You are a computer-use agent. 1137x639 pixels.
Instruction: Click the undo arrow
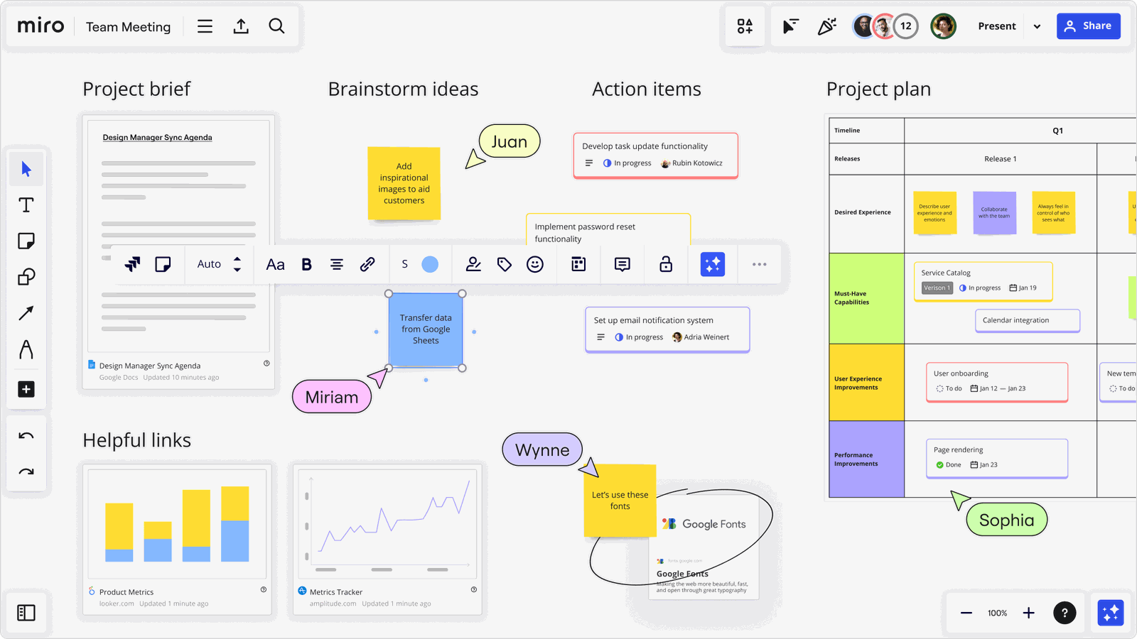pyautogui.click(x=26, y=435)
